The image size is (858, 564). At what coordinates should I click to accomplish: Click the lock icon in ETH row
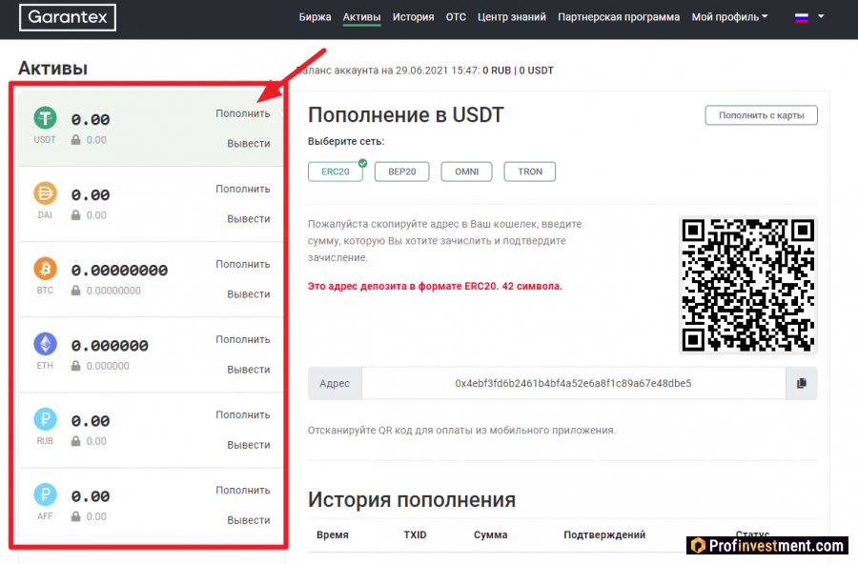(76, 366)
